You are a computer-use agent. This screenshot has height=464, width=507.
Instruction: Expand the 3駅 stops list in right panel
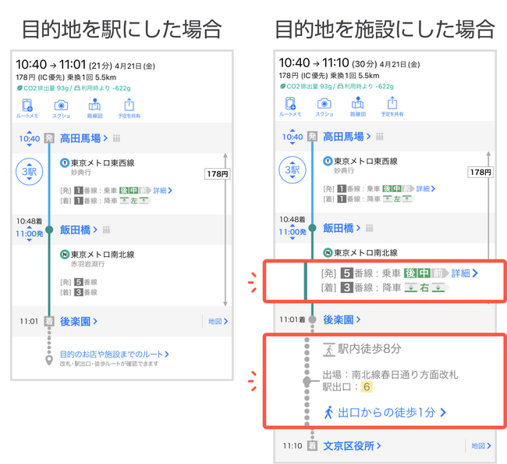[x=292, y=170]
